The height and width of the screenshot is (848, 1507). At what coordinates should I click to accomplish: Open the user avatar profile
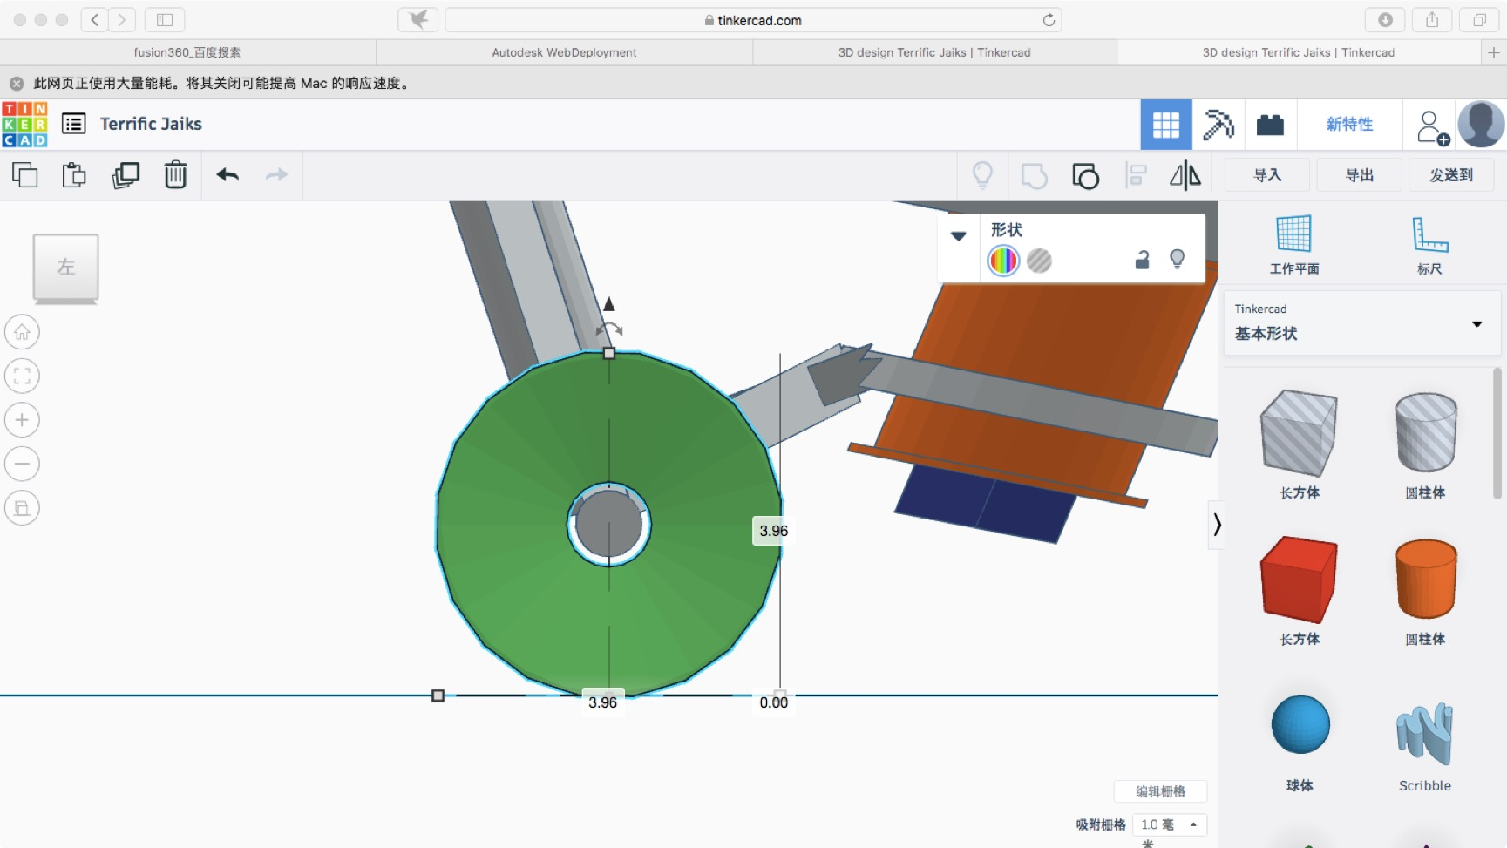1481,124
